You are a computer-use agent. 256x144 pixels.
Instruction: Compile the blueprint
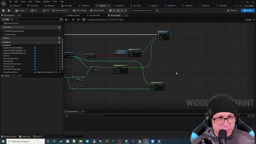[x=20, y=10]
